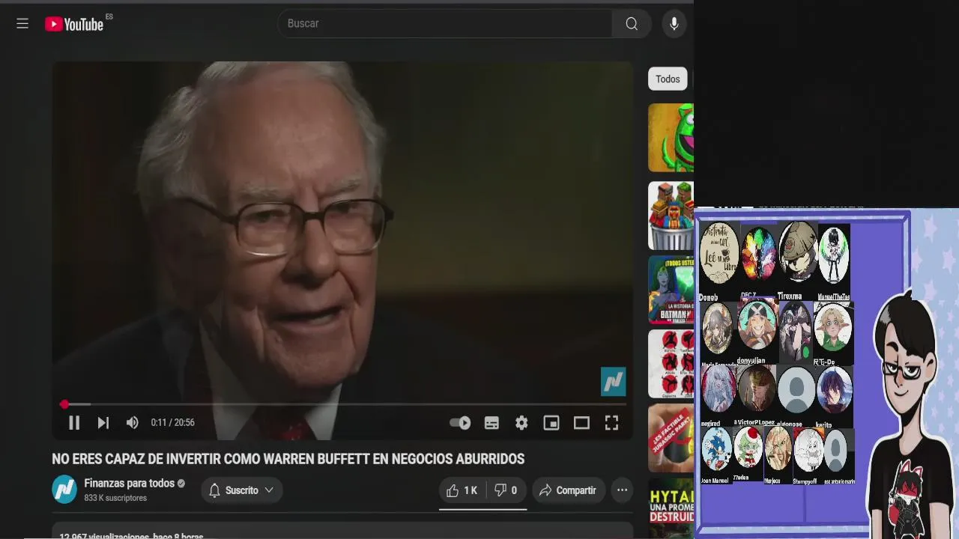This screenshot has width=959, height=539.
Task: Skip to the next video
Action: (x=103, y=423)
